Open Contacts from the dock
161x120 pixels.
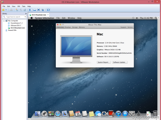tap(71, 114)
